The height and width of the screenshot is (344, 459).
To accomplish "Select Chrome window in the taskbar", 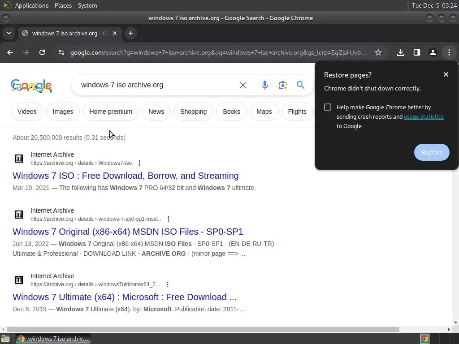I will click(53, 339).
